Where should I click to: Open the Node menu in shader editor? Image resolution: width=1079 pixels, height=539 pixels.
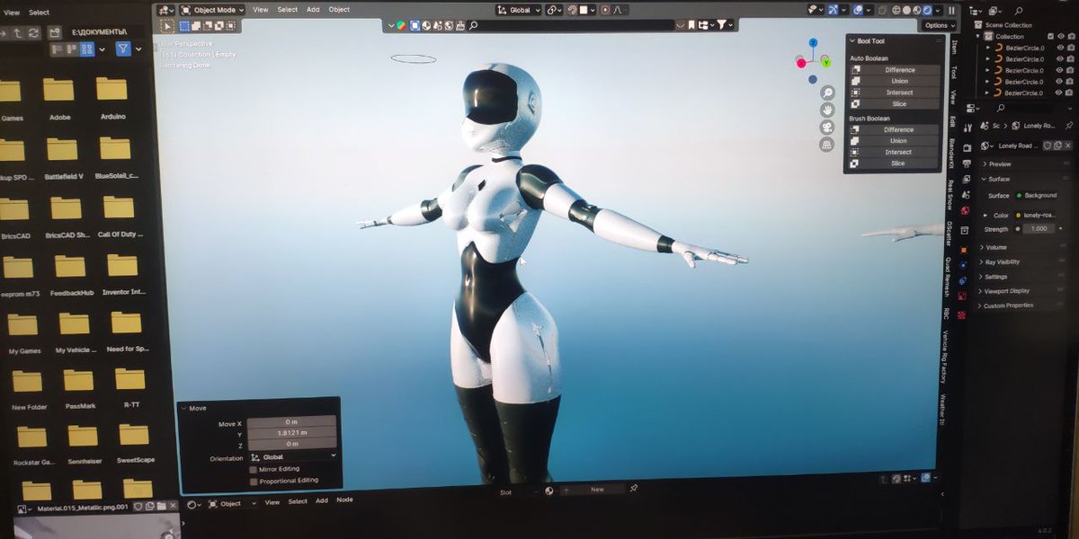click(344, 501)
